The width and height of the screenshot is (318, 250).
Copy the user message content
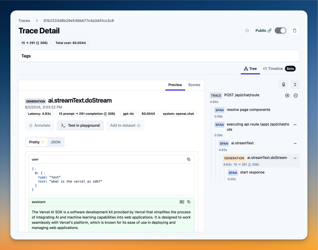(x=189, y=159)
